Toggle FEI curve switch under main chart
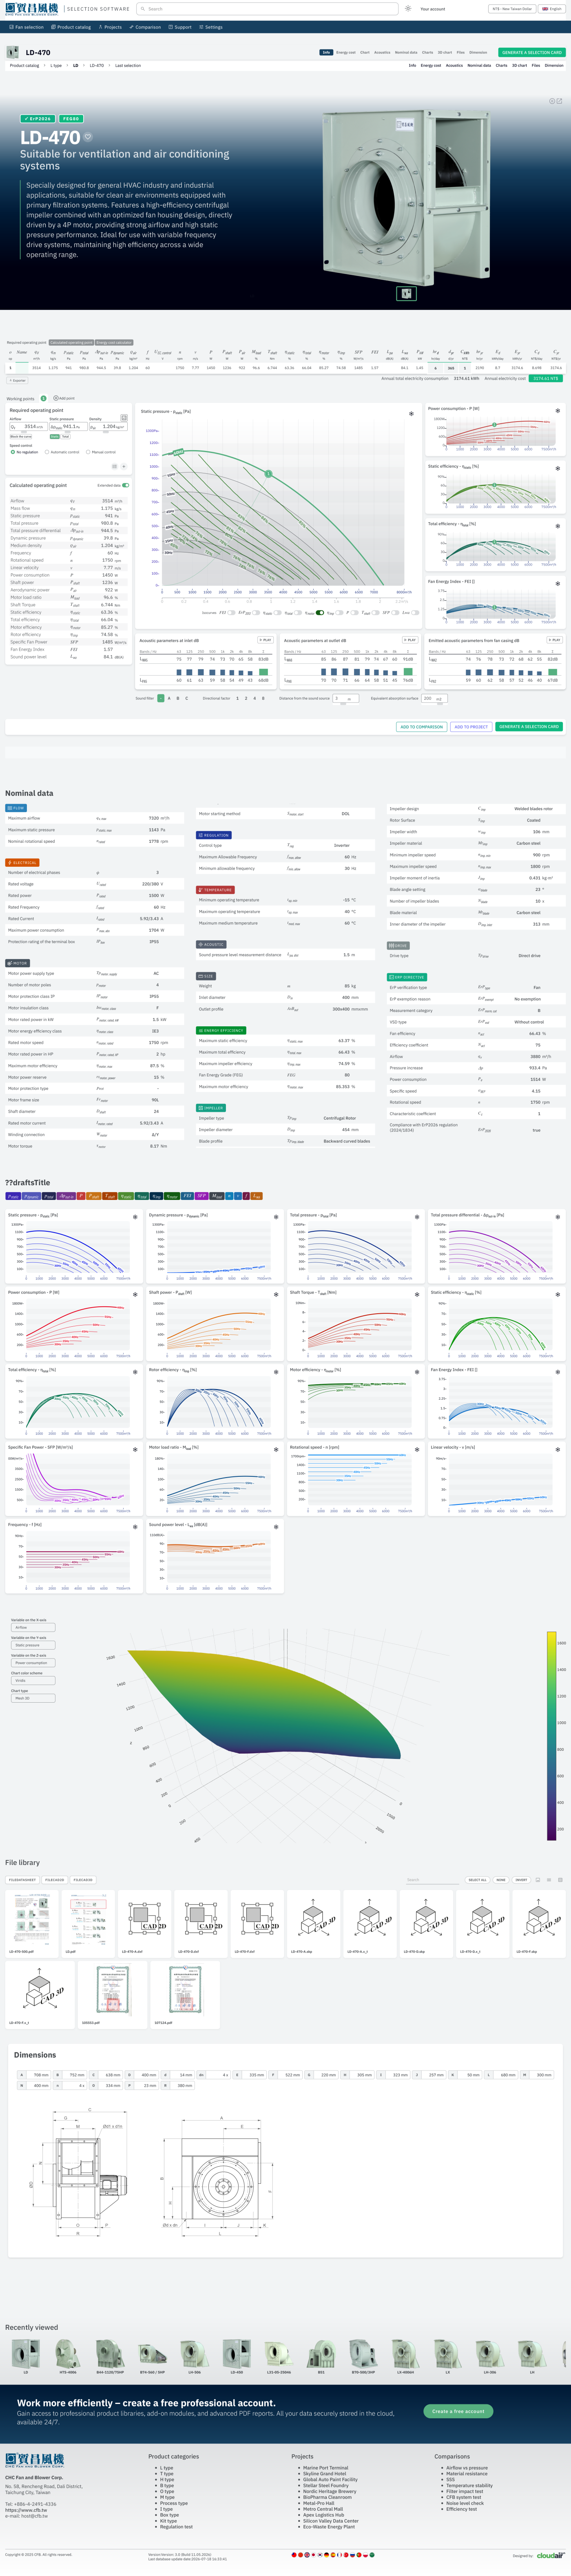Image resolution: width=571 pixels, height=2576 pixels. pos(231,613)
